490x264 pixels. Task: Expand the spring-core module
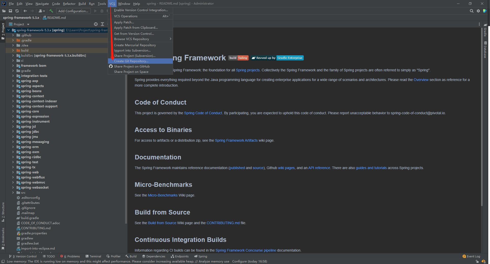pyautogui.click(x=13, y=111)
